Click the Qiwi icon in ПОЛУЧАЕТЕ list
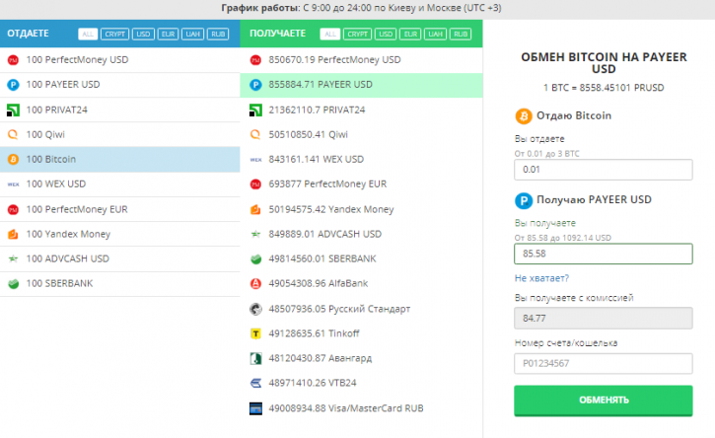 click(x=255, y=134)
